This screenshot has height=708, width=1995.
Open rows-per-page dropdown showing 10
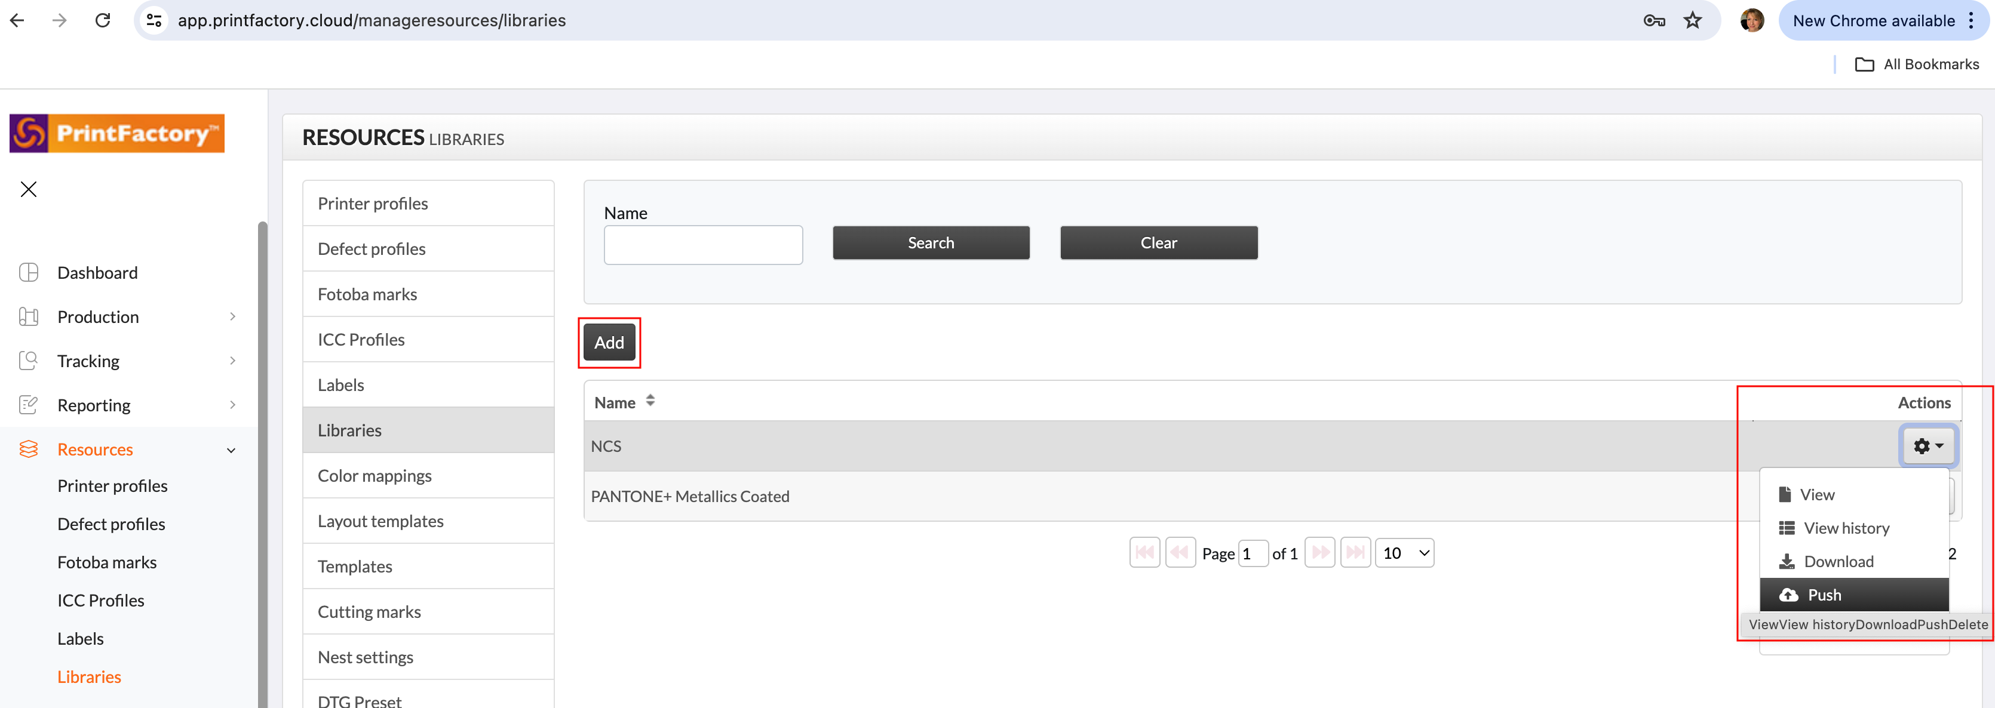1404,552
